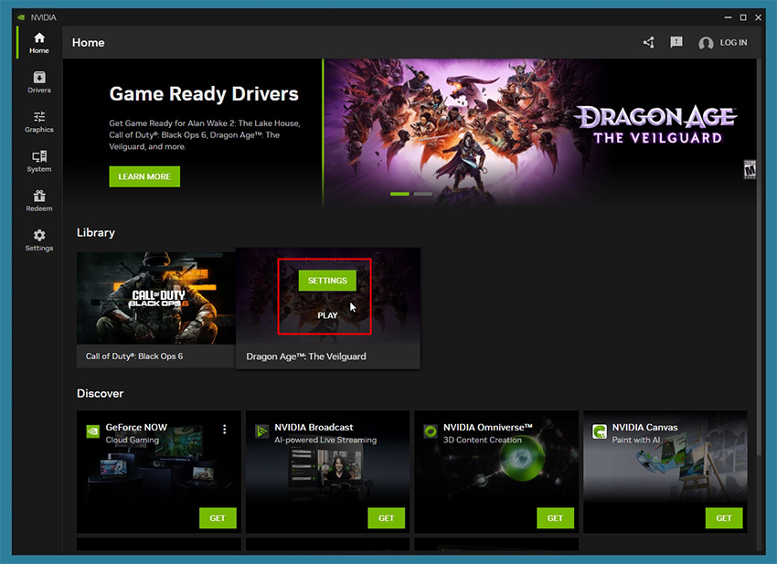Click the GeForce NOW app icon
Image resolution: width=777 pixels, height=564 pixels.
click(92, 431)
